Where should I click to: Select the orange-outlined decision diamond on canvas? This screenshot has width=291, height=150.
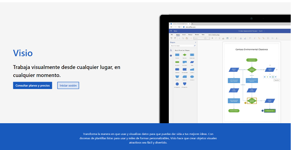point(252,101)
